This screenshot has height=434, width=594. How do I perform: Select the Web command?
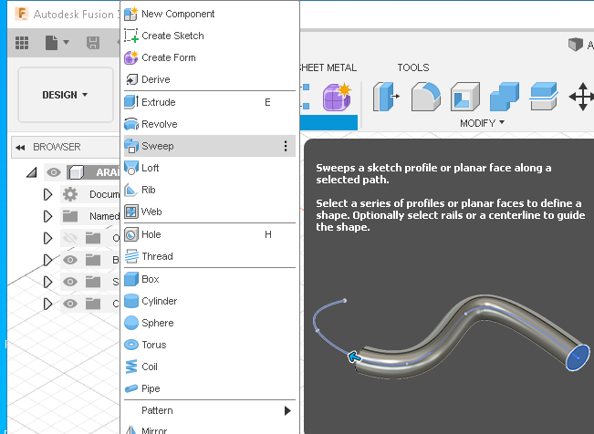pos(210,212)
